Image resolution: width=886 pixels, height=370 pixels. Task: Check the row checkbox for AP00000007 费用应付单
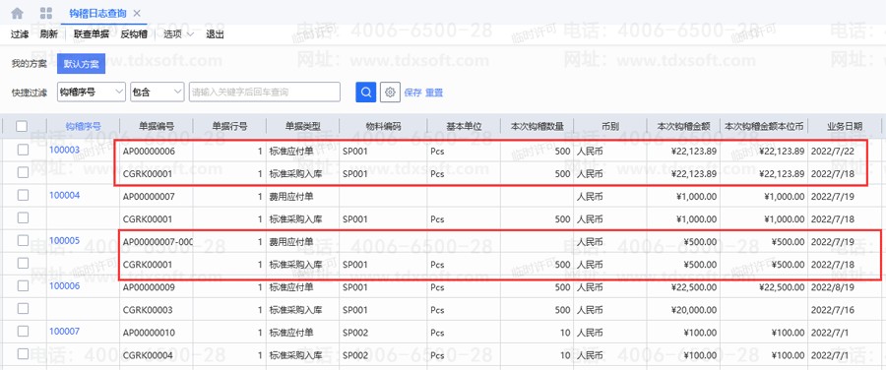tap(23, 196)
